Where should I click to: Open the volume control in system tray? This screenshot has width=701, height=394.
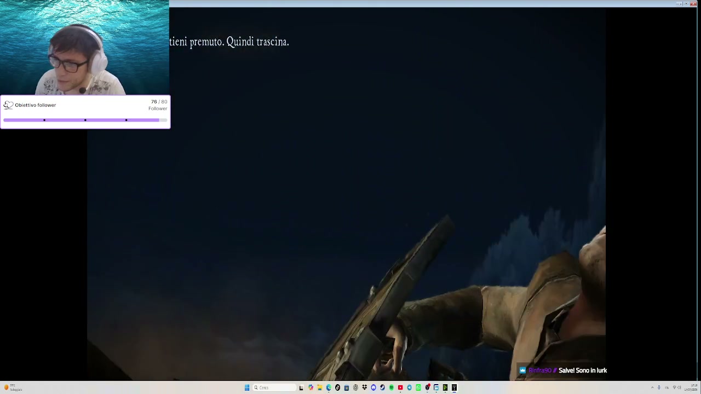coord(680,387)
